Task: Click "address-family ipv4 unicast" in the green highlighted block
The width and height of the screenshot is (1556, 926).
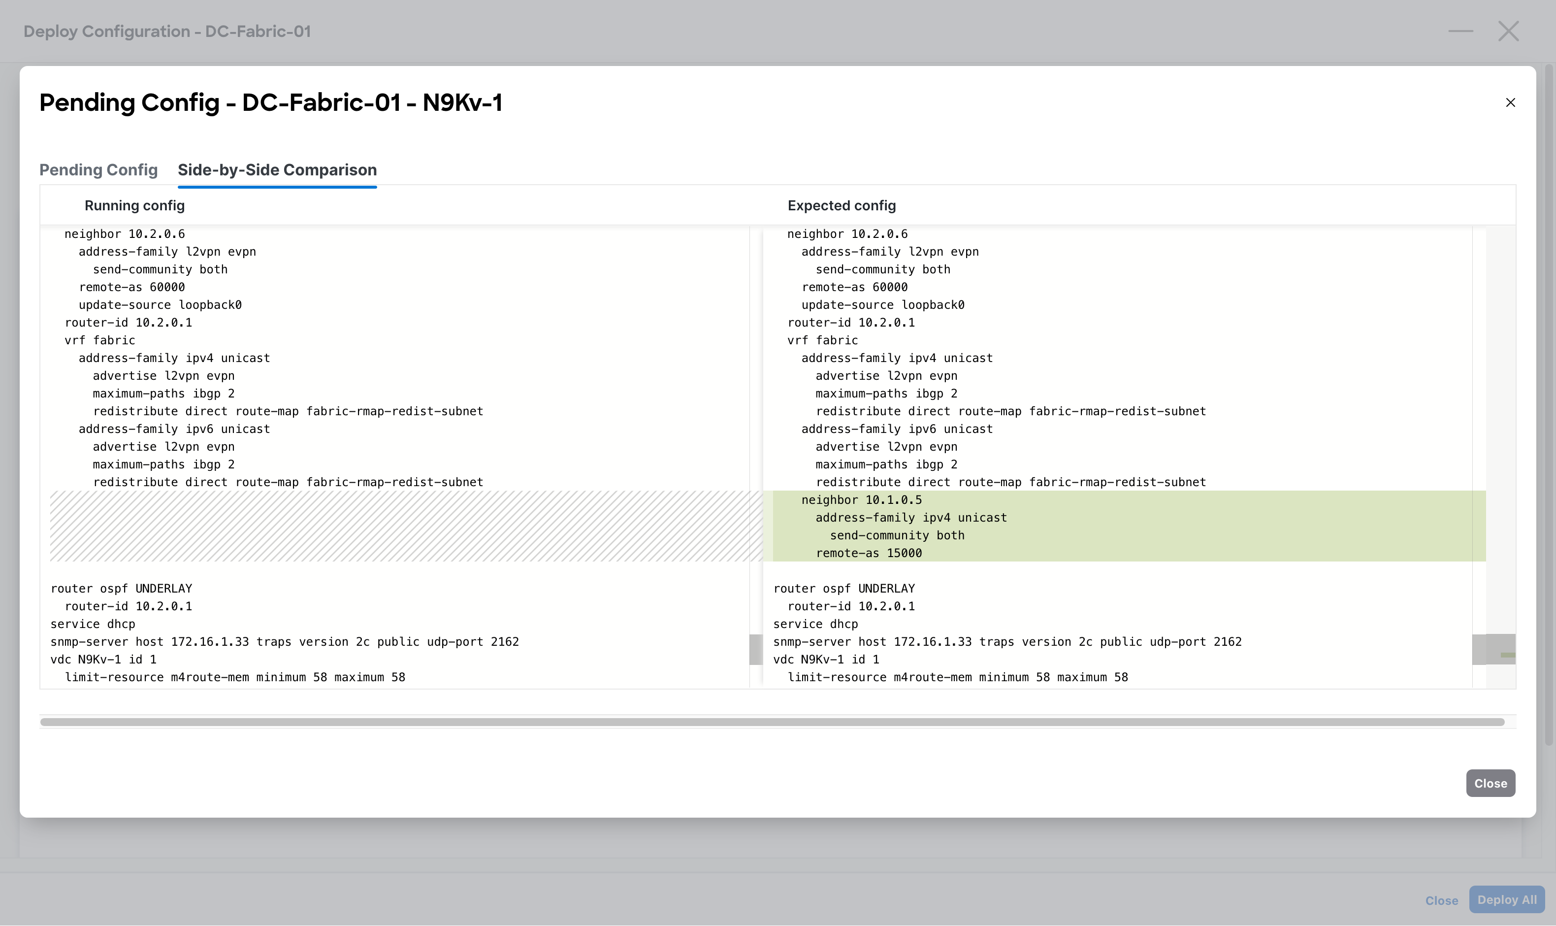Action: click(x=911, y=517)
